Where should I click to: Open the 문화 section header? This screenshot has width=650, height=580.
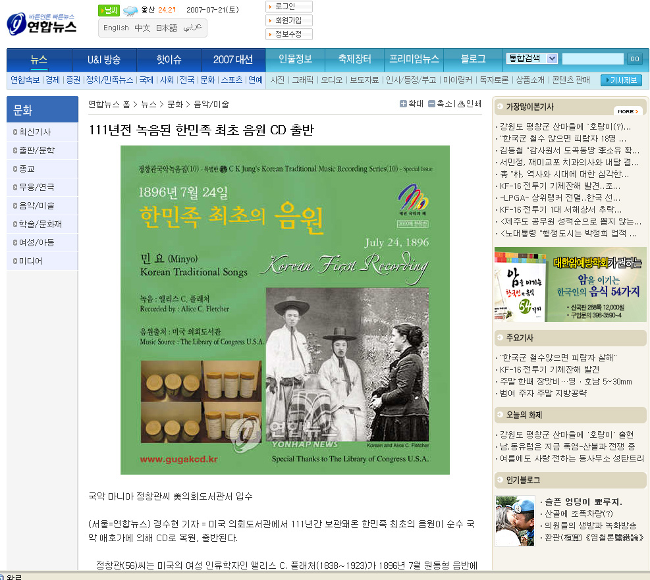pos(42,110)
